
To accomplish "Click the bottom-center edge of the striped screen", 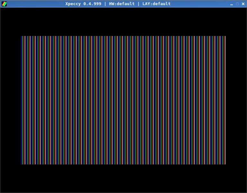I will click(x=123, y=163).
